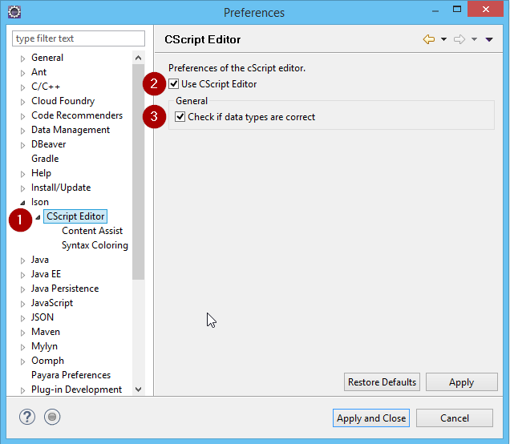The image size is (510, 444).
Task: Click the tree scrollbar down arrow
Action: tap(138, 390)
